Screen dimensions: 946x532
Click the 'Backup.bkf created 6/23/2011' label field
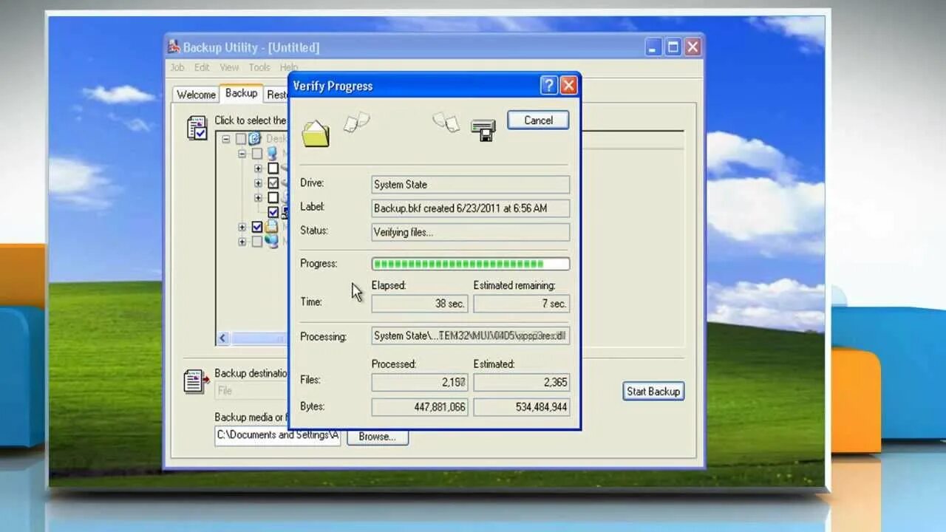click(470, 208)
